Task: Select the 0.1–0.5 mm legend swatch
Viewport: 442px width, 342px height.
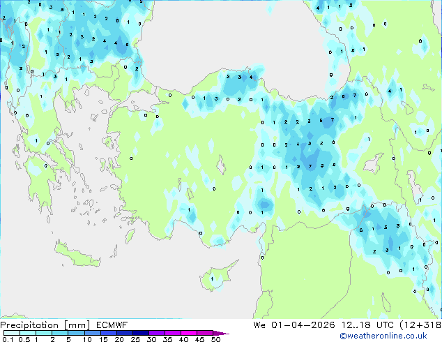Action: coord(12,333)
